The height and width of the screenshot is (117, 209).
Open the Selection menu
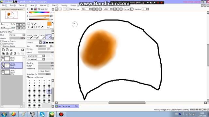coord(44,6)
